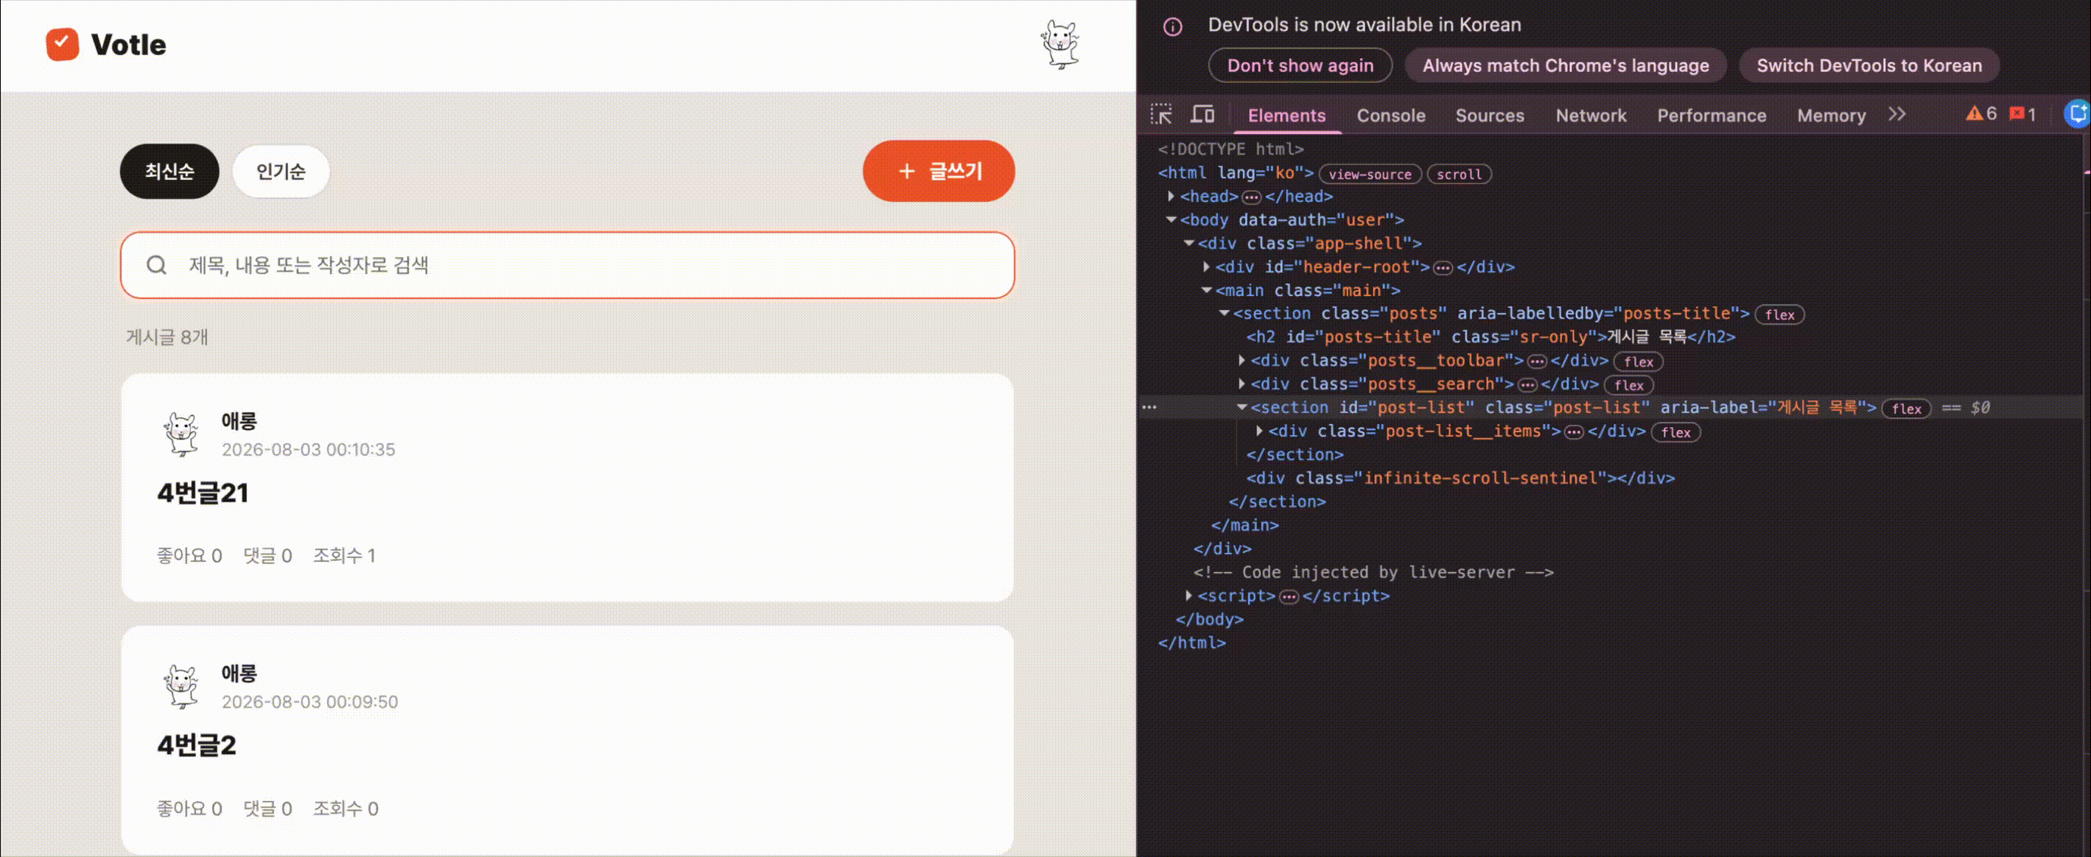
Task: Click the search magnifier icon
Action: [157, 265]
